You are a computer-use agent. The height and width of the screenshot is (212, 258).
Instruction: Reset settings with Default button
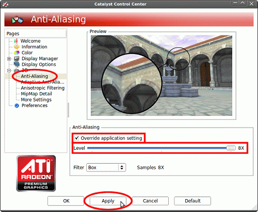coord(192,201)
